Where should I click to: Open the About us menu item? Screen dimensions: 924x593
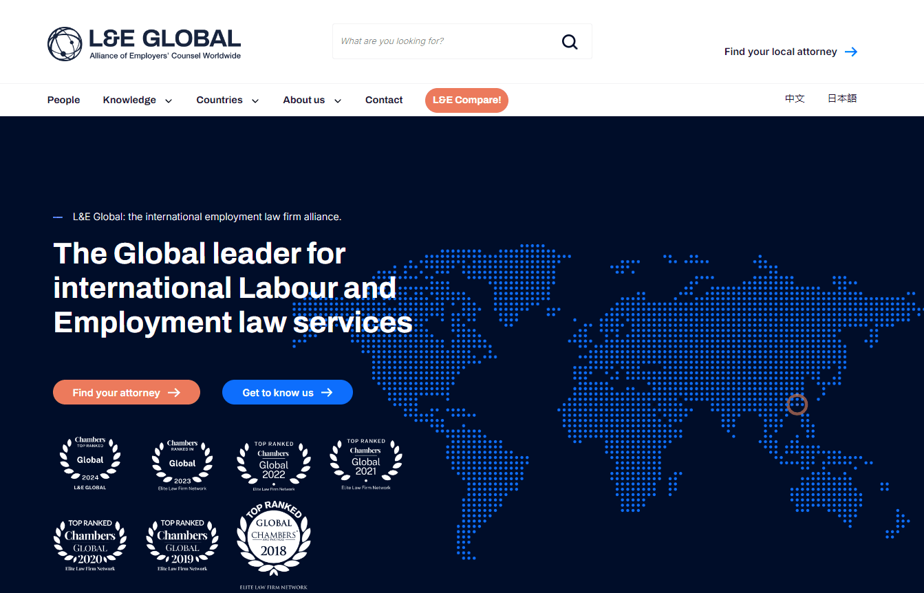304,100
